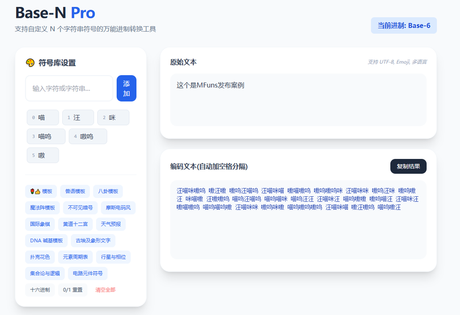Apply the 电路元件符号 preset
This screenshot has height=315, width=460.
[88, 274]
